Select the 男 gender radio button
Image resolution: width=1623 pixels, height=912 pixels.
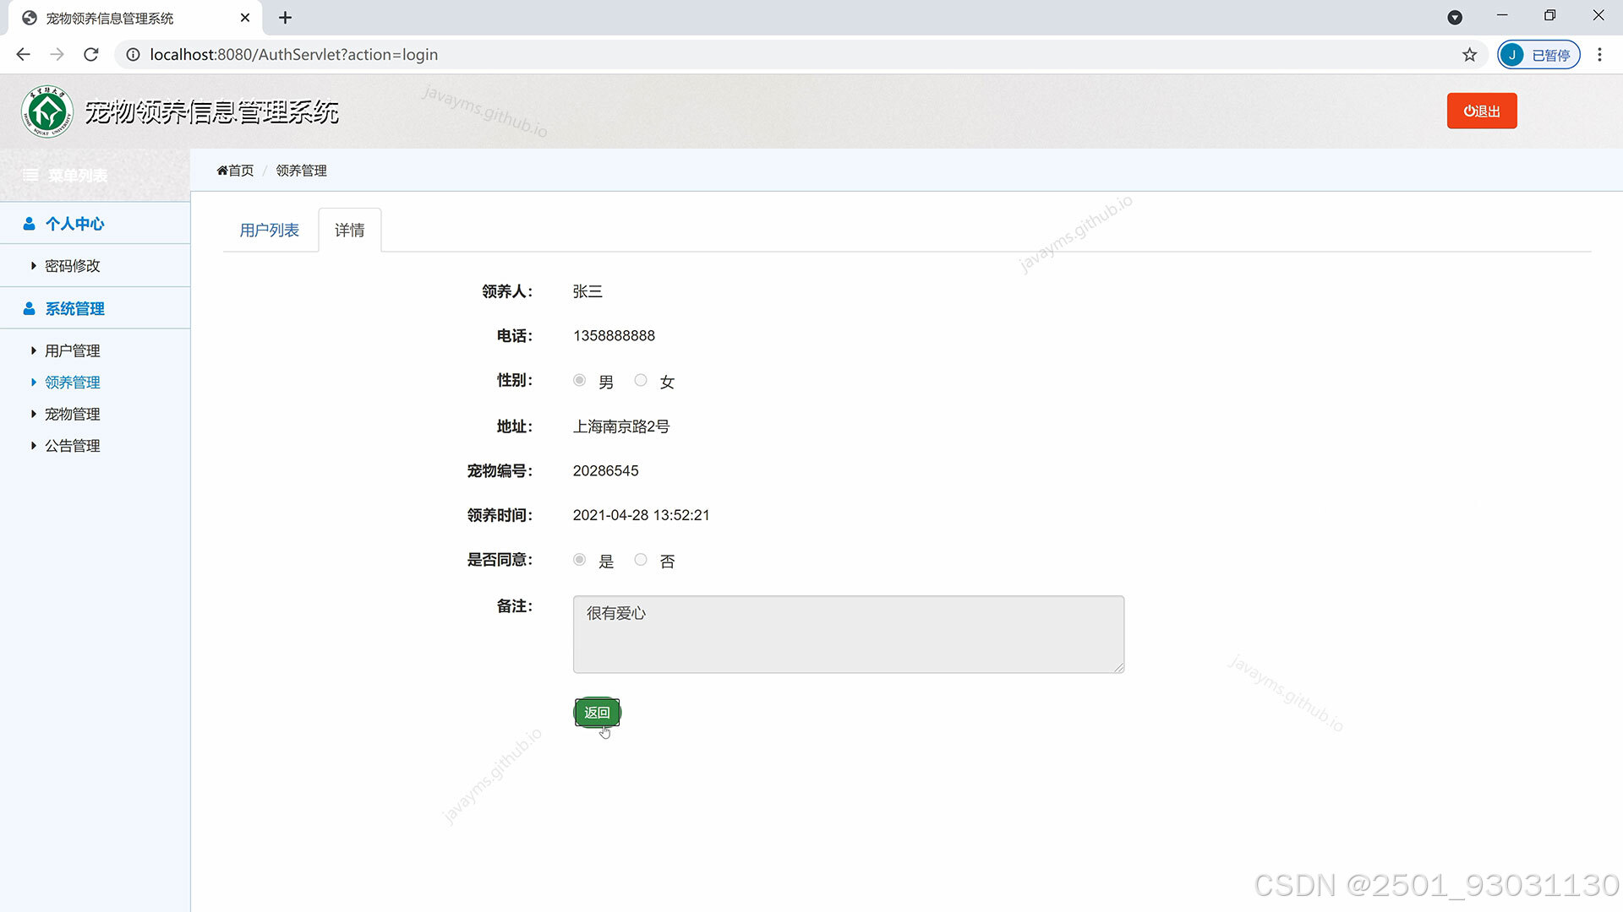(579, 381)
